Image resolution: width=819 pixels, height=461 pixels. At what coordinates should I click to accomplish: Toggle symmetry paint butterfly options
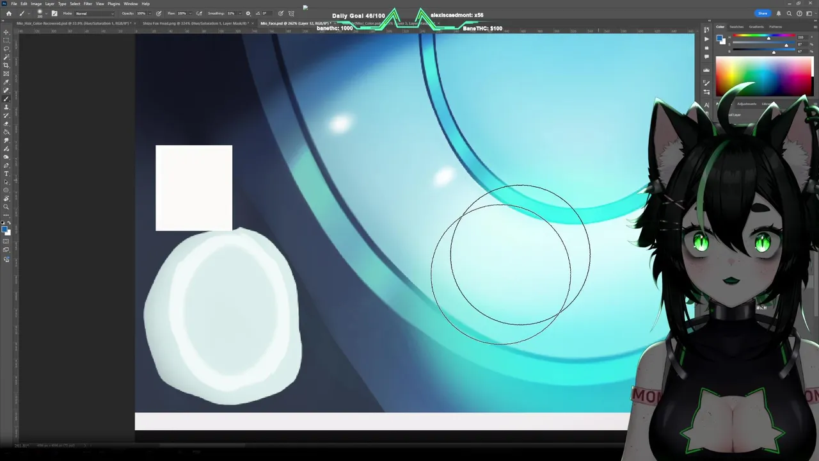291,13
